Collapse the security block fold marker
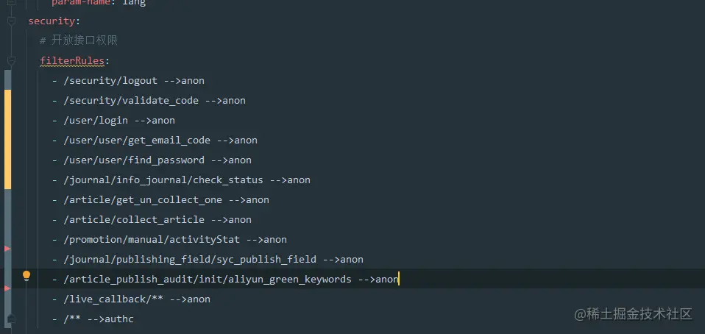This screenshot has height=334, width=705. point(10,21)
